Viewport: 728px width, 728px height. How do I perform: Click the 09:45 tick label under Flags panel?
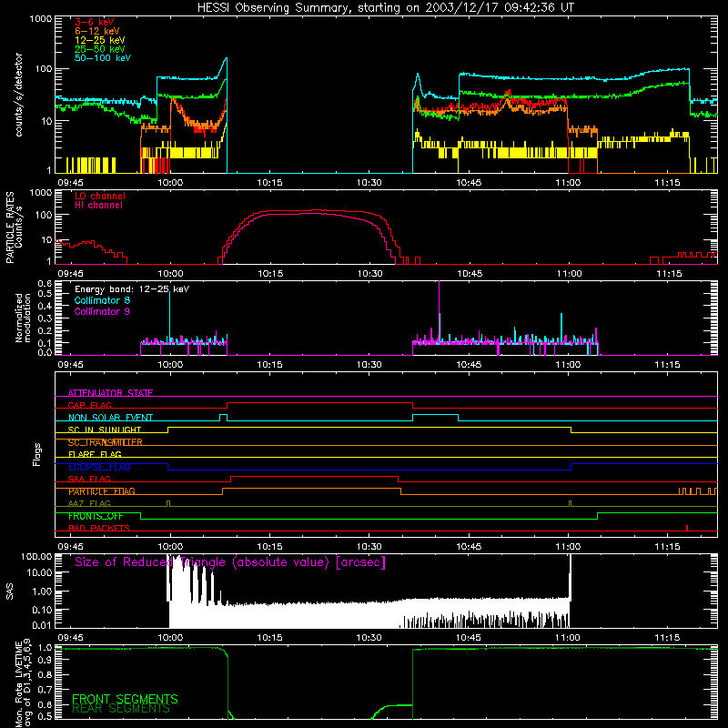[x=70, y=547]
